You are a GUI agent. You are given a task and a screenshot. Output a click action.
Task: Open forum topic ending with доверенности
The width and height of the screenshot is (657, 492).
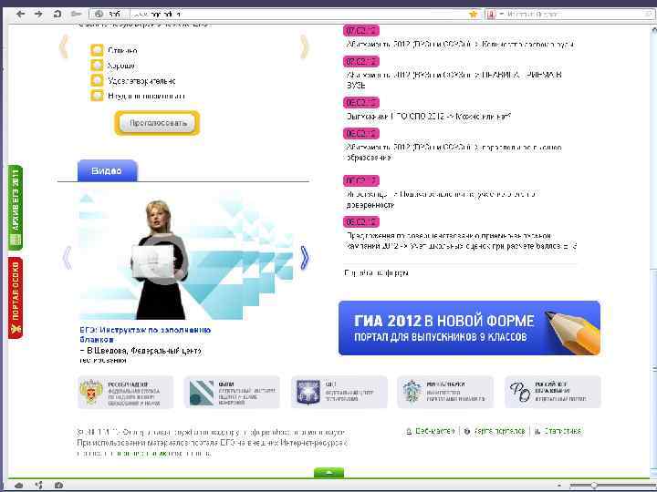(x=442, y=200)
